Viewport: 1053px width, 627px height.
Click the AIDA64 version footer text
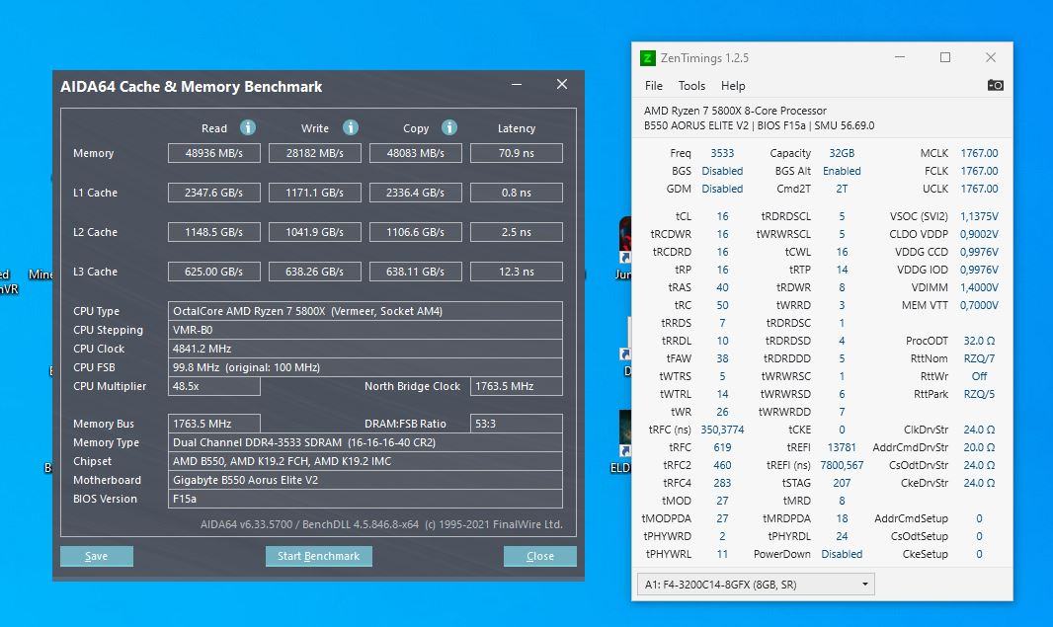click(381, 524)
